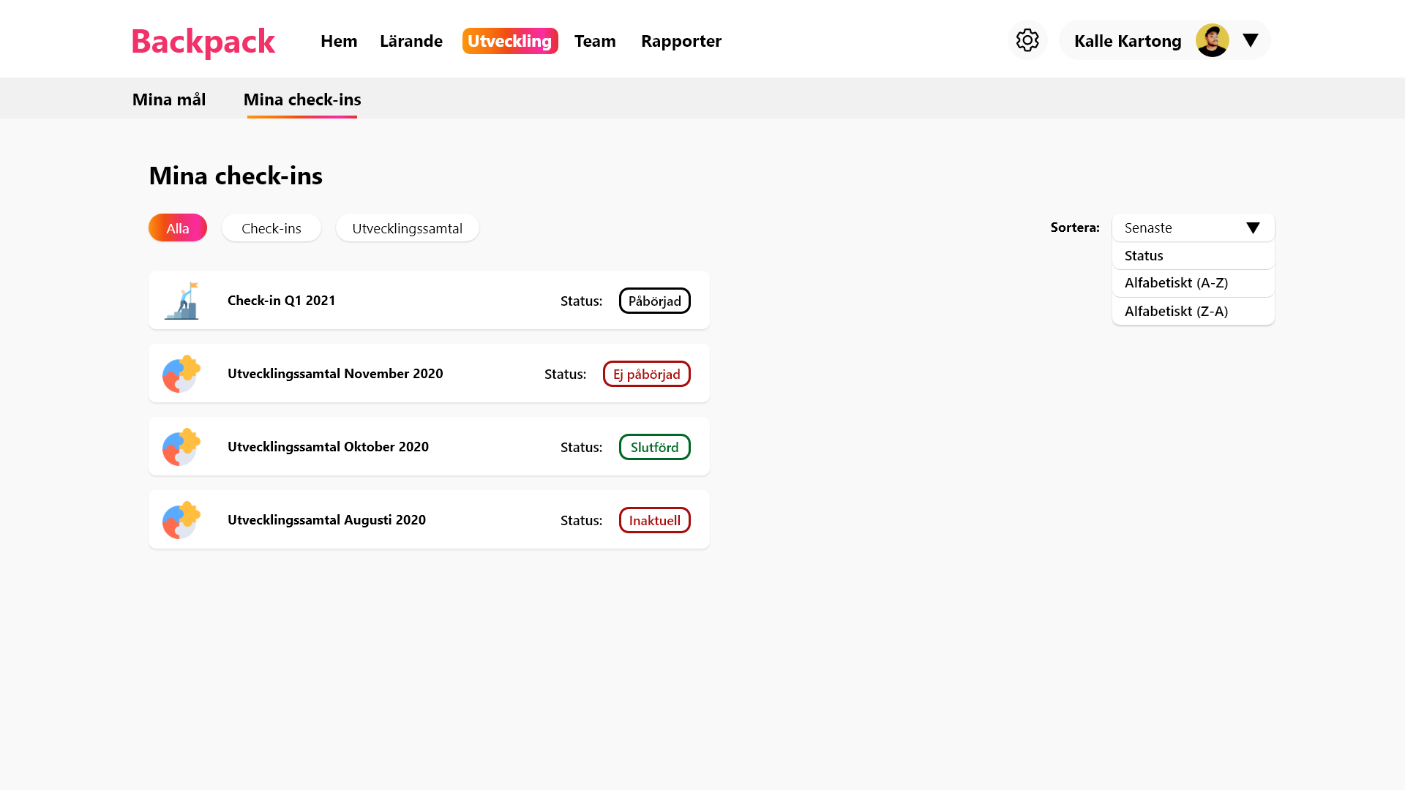Click the Augusti 2020 puzzle icon

coord(181,520)
